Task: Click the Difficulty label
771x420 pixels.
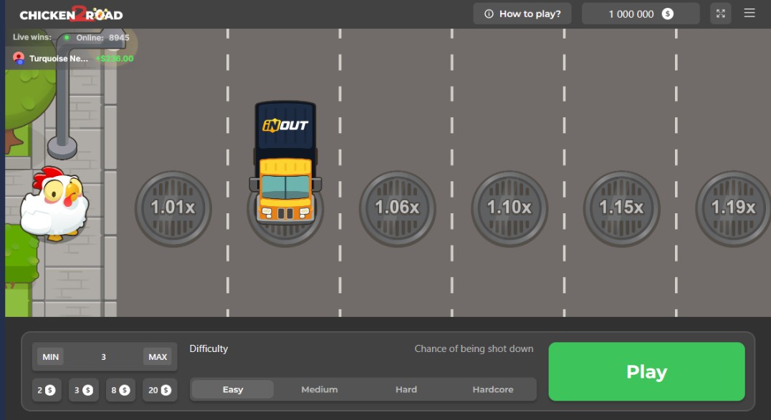Action: tap(209, 348)
